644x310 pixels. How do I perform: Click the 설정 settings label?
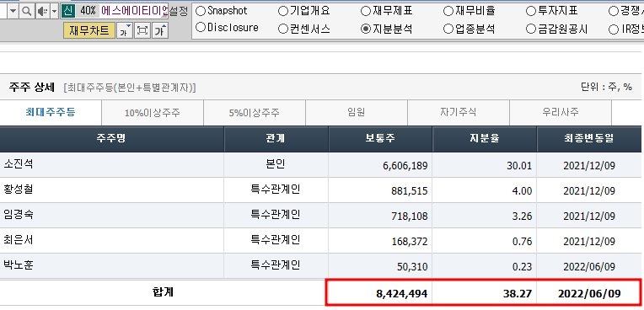(x=178, y=11)
